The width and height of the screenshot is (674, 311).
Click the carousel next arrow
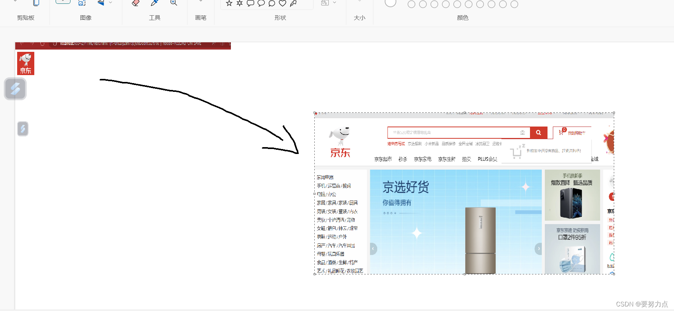[x=538, y=248]
